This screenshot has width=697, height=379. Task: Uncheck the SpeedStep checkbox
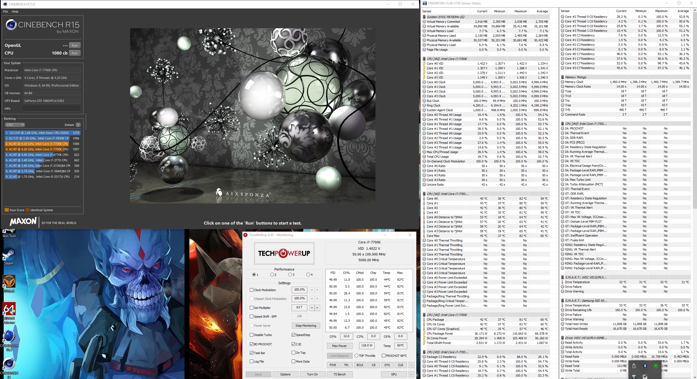pyautogui.click(x=293, y=335)
